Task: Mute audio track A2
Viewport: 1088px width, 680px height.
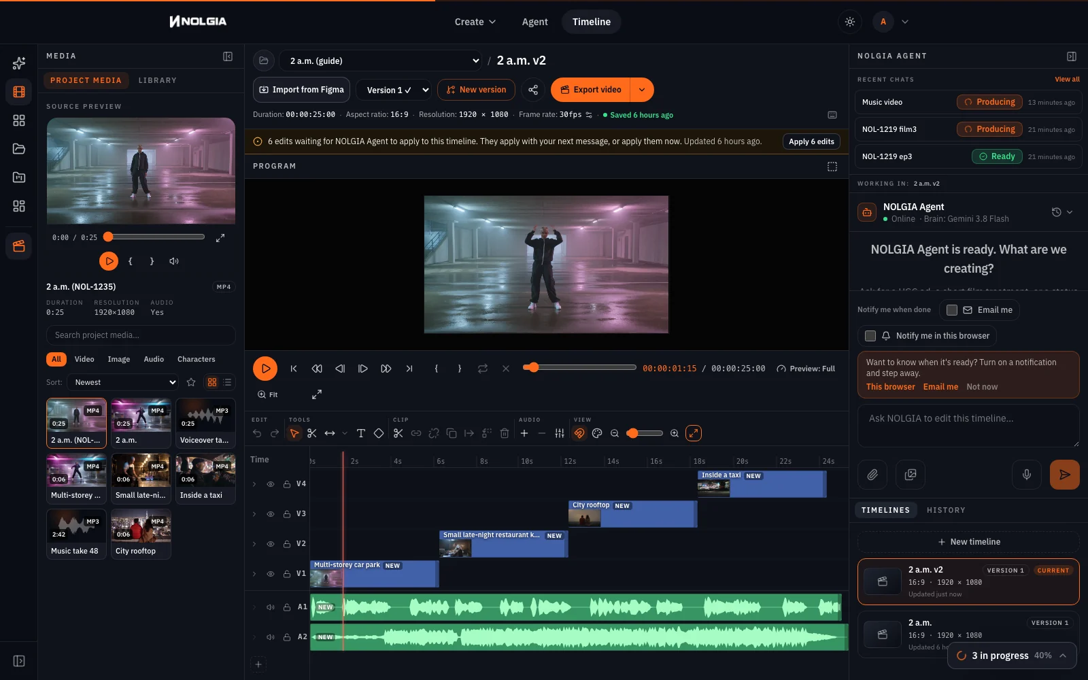Action: pyautogui.click(x=271, y=637)
